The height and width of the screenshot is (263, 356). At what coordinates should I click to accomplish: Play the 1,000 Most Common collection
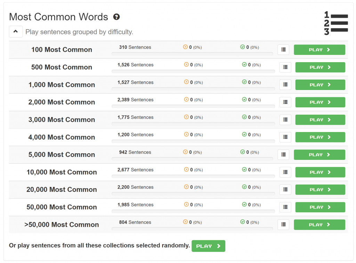point(320,85)
